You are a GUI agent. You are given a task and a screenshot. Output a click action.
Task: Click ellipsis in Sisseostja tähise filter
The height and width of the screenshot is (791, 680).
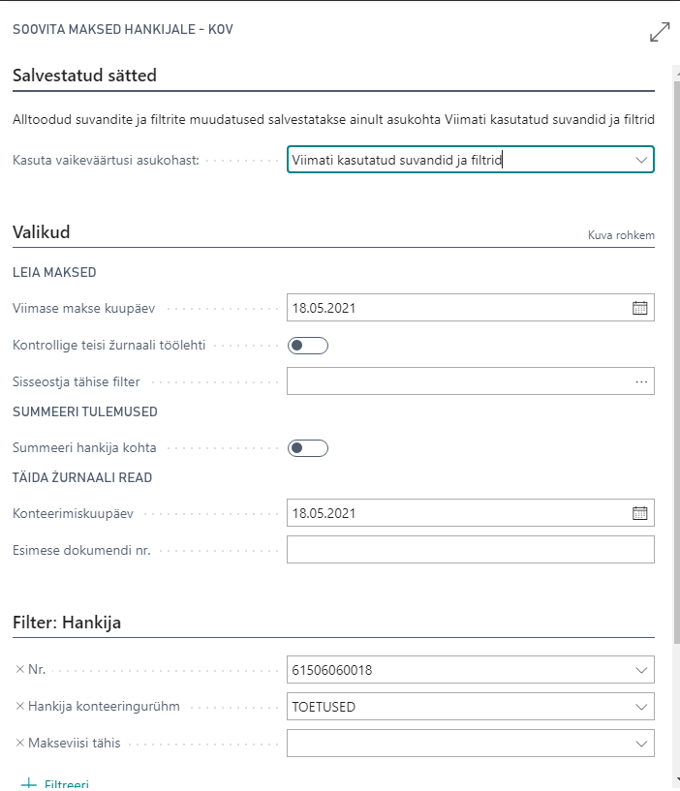640,381
